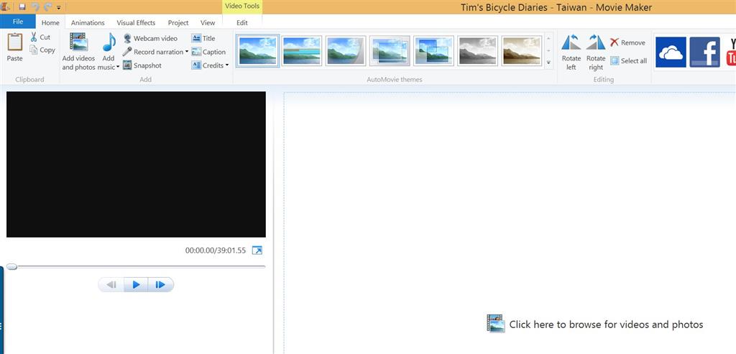Click the preview seek slider handle
Viewport: 736px width, 354px height.
point(11,266)
